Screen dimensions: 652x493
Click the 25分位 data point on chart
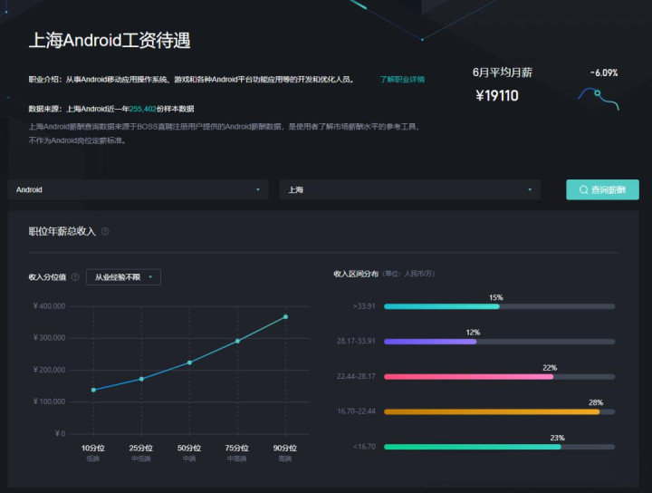click(x=141, y=379)
